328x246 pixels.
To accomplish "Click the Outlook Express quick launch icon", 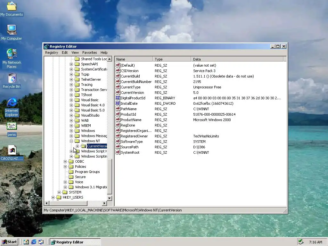I will (x=41, y=242).
